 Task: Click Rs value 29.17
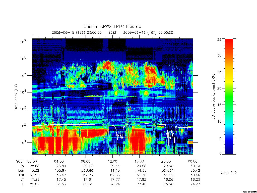[88, 166]
